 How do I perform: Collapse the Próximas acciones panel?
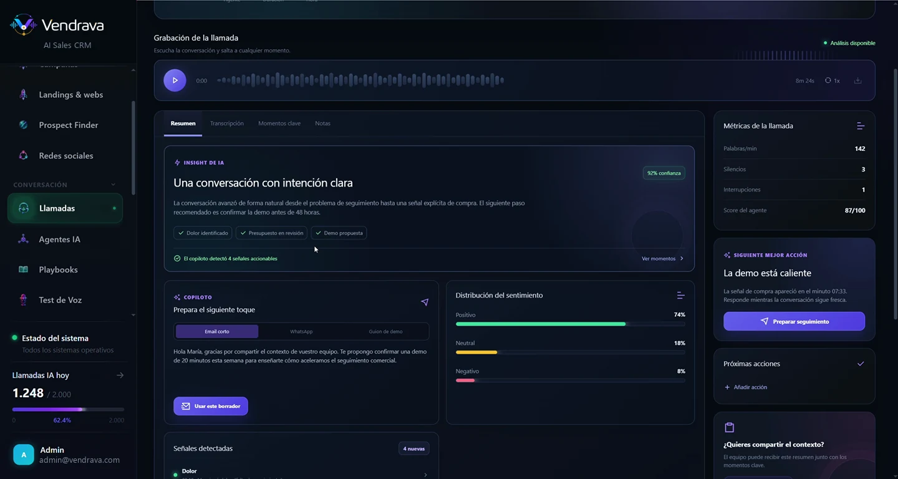pos(861,364)
